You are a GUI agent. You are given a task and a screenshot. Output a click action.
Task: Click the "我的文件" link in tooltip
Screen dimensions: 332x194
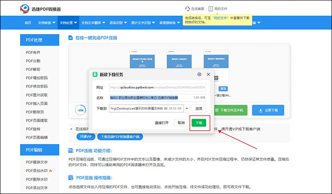[220, 18]
